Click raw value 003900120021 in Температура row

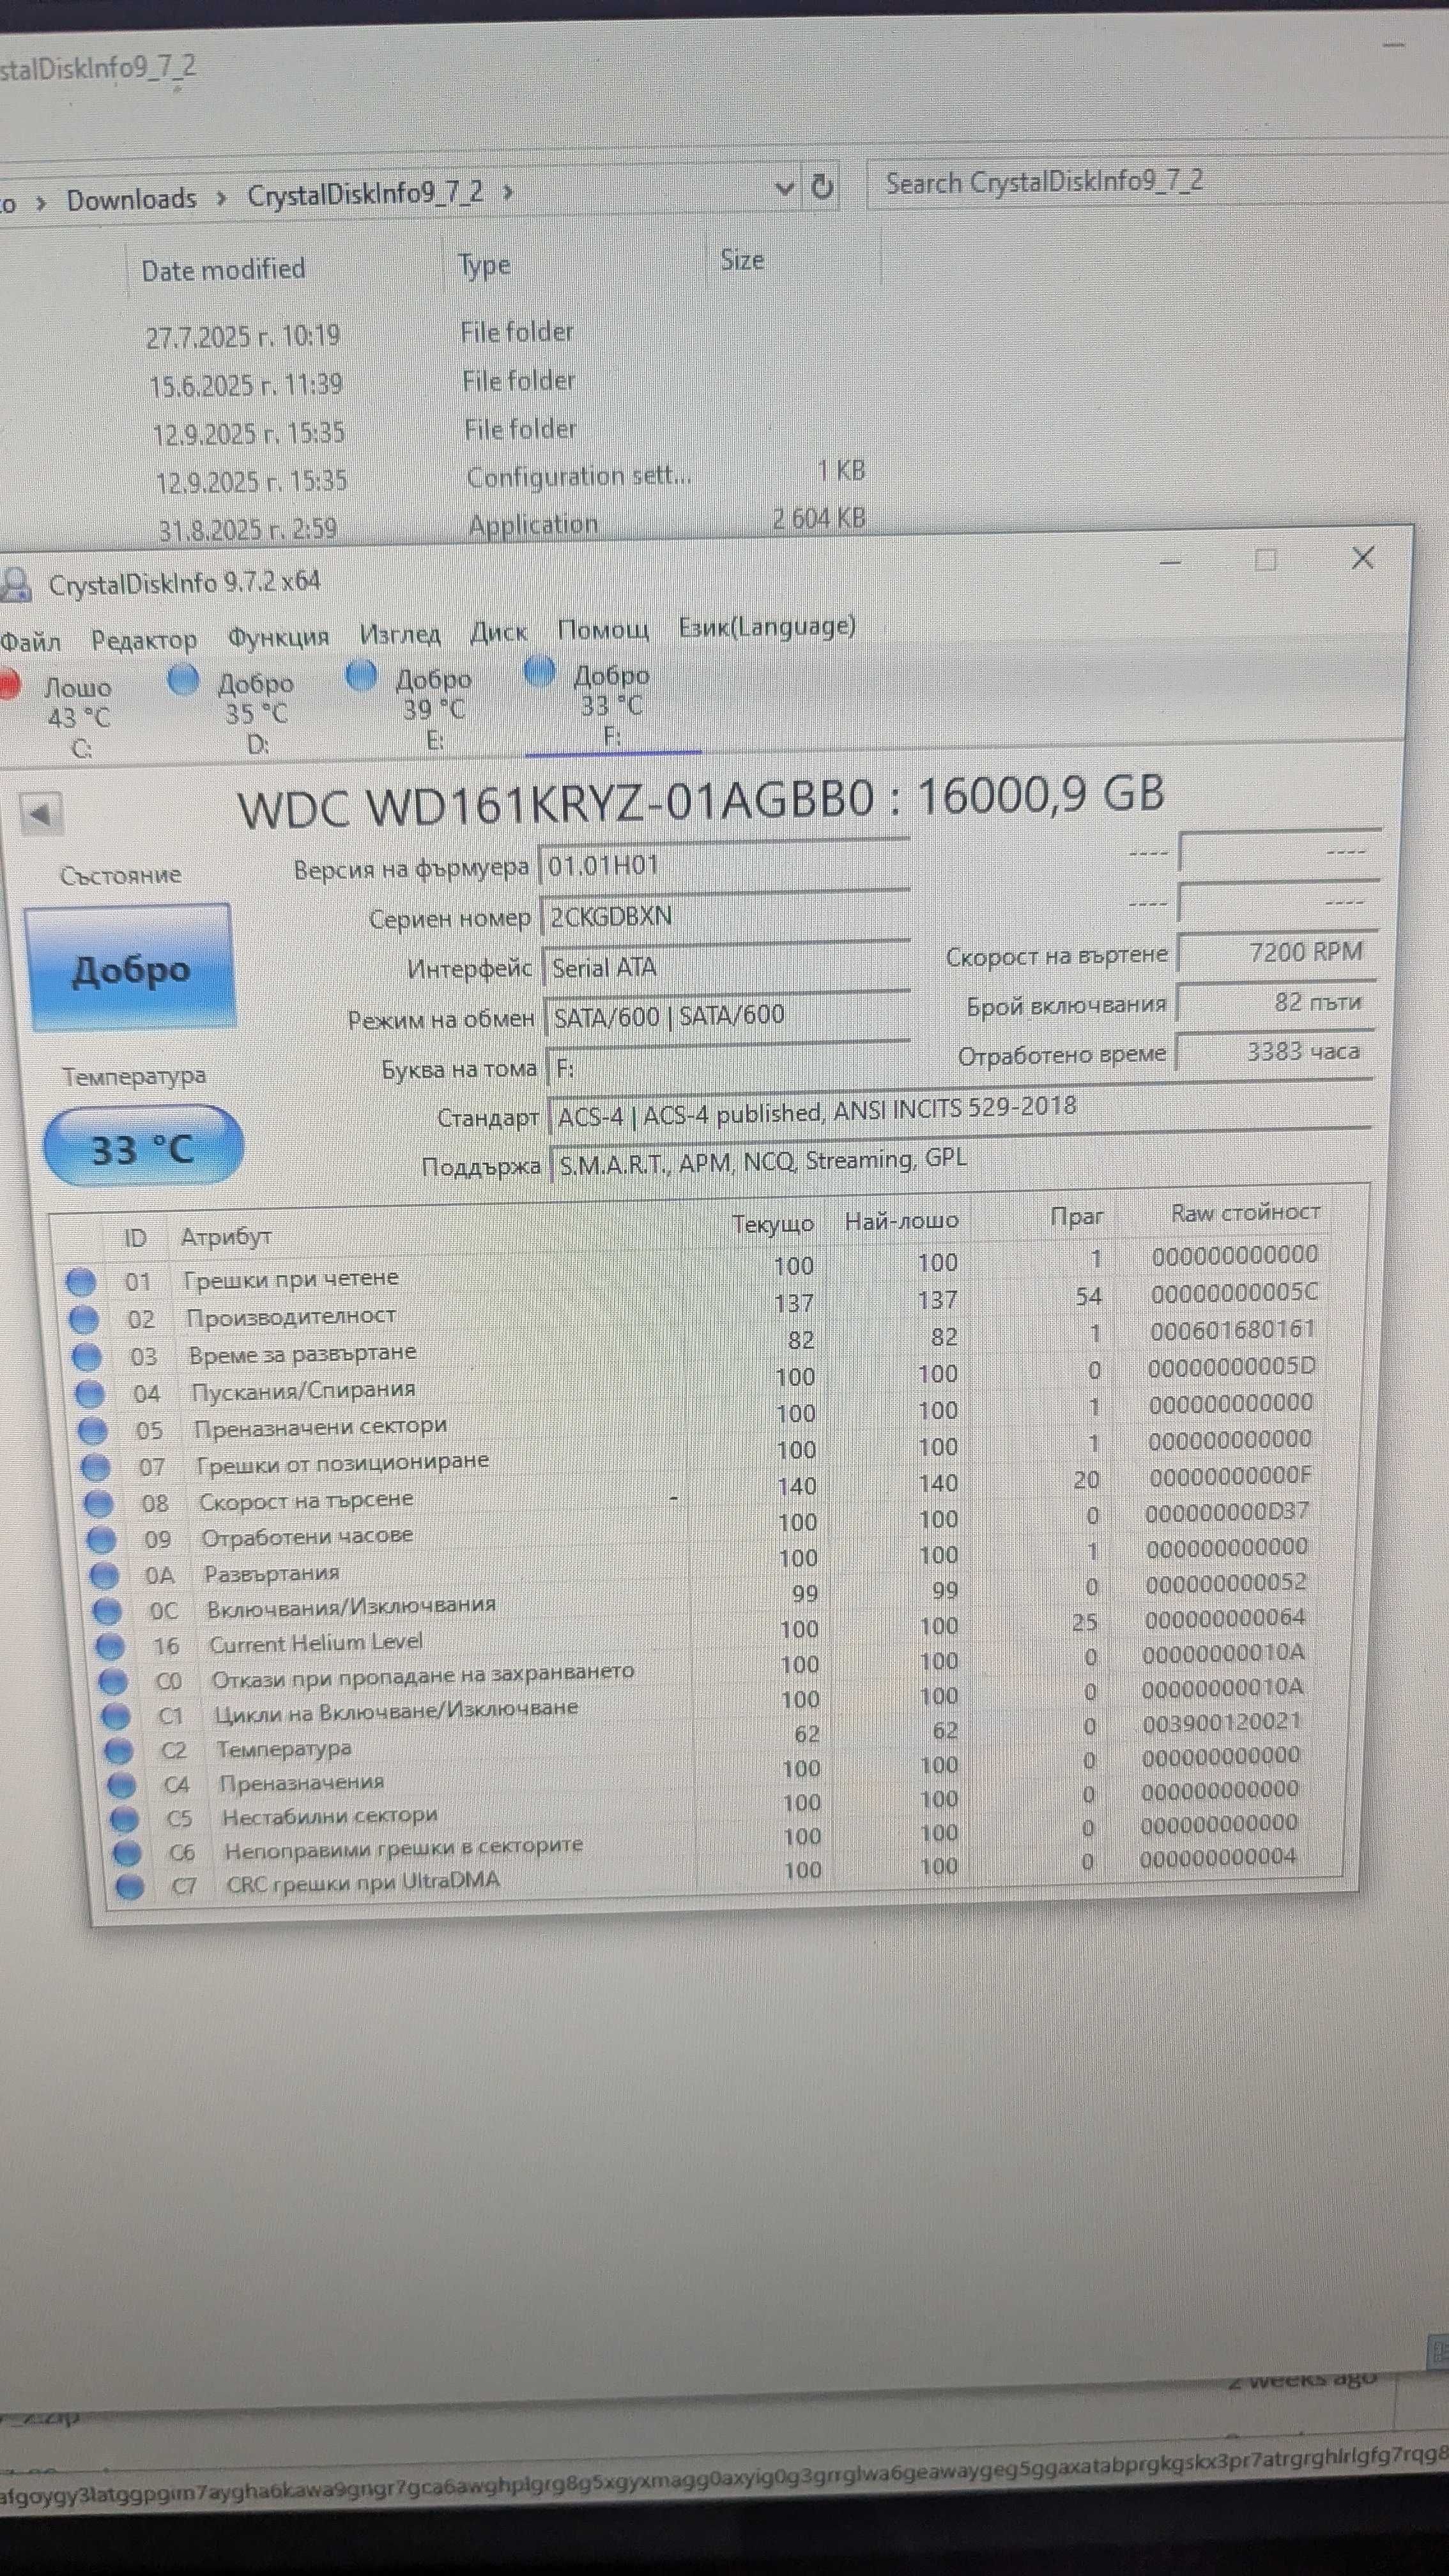coord(1221,1721)
